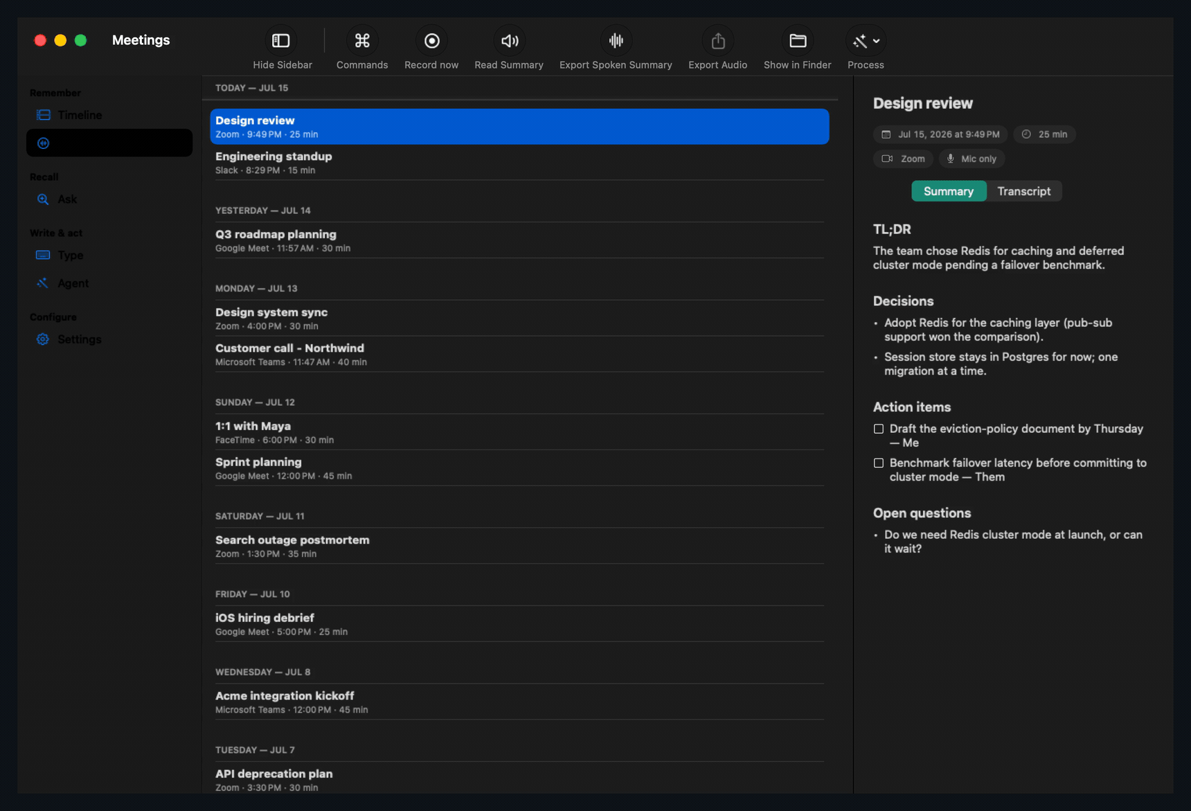This screenshot has width=1191, height=811.
Task: Click the TL;DR heading
Action: (892, 229)
